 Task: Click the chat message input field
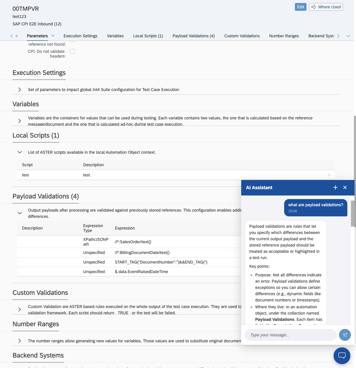[290, 335]
